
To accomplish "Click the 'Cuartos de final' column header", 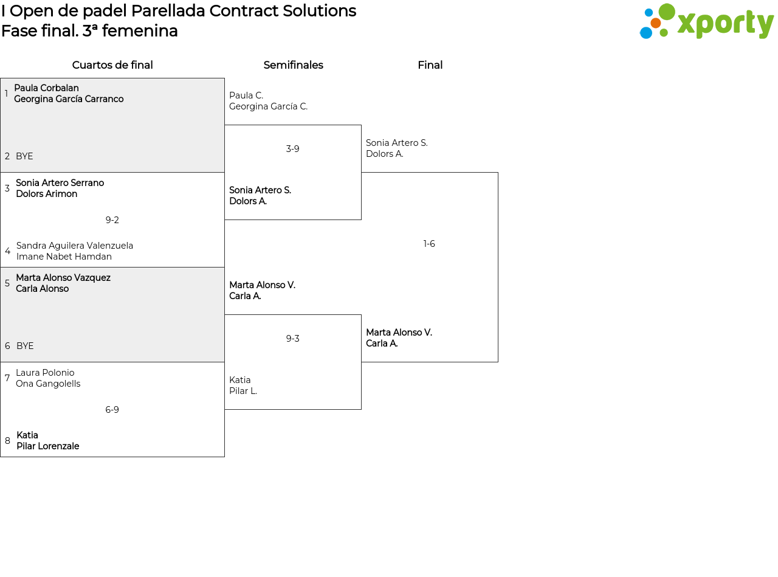I will 112,65.
